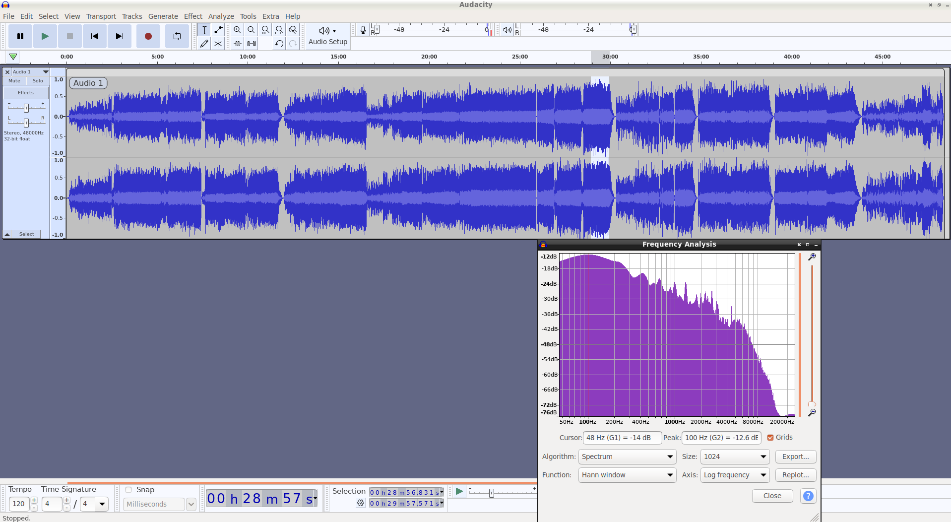Open the Algorithm Spectrum dropdown

(x=628, y=457)
